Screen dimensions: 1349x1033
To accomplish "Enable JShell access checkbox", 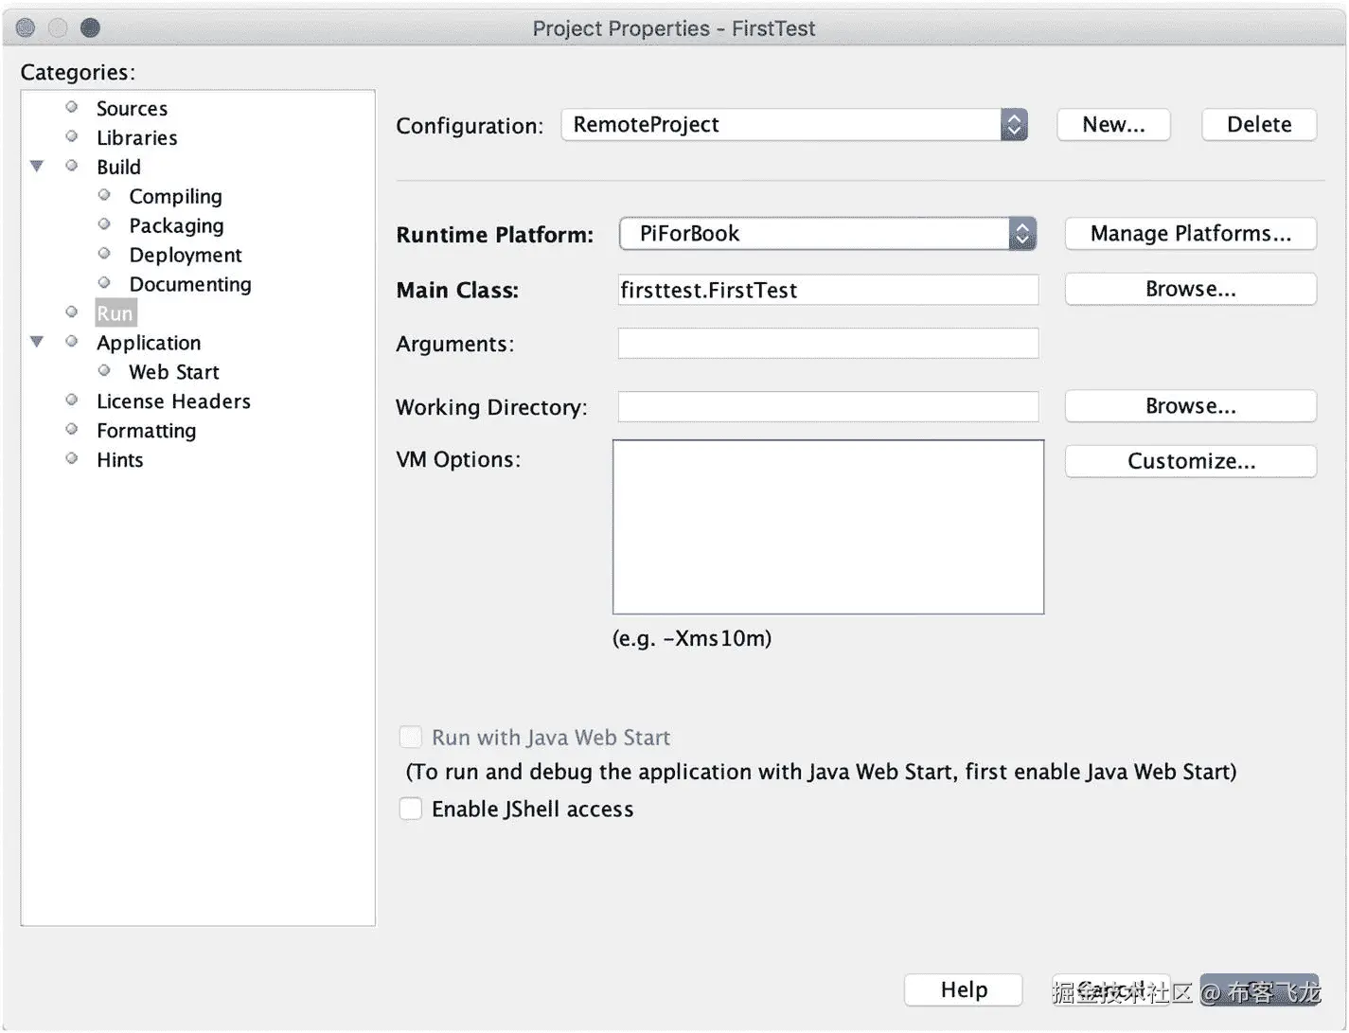I will (x=411, y=809).
